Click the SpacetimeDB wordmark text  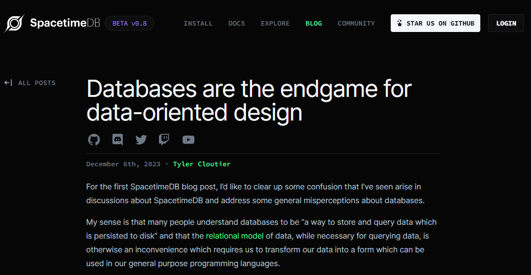pos(65,23)
